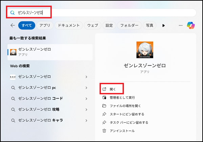Expand the ゼンレスゾーンゼロ pc chevron

pyautogui.click(x=86, y=88)
